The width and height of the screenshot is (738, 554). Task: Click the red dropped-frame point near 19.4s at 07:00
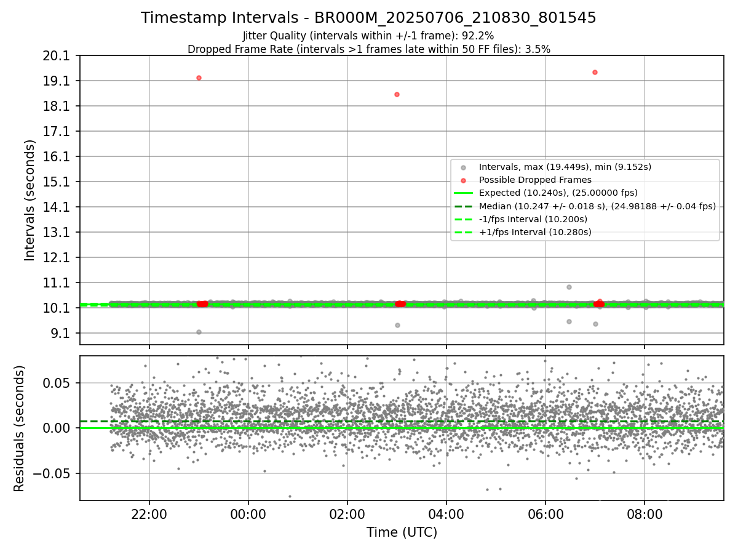[x=595, y=72]
